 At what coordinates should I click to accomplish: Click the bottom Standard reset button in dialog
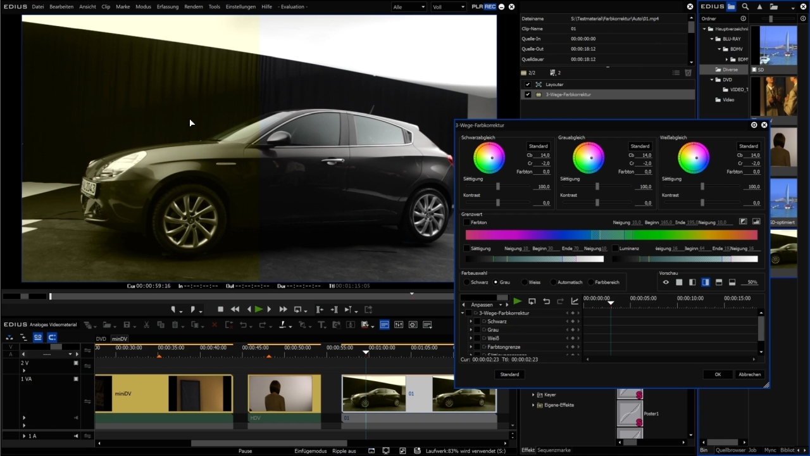click(x=509, y=374)
